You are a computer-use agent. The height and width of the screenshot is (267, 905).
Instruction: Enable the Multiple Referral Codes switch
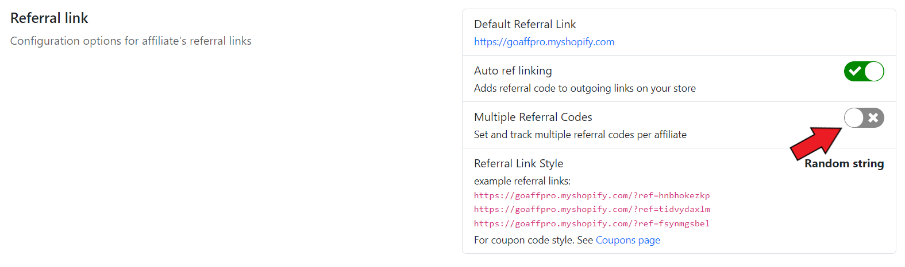[864, 118]
